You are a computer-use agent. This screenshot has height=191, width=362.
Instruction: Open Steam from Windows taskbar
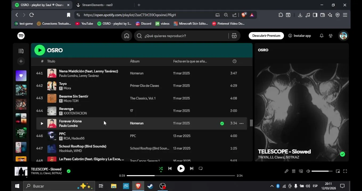tap(150, 186)
